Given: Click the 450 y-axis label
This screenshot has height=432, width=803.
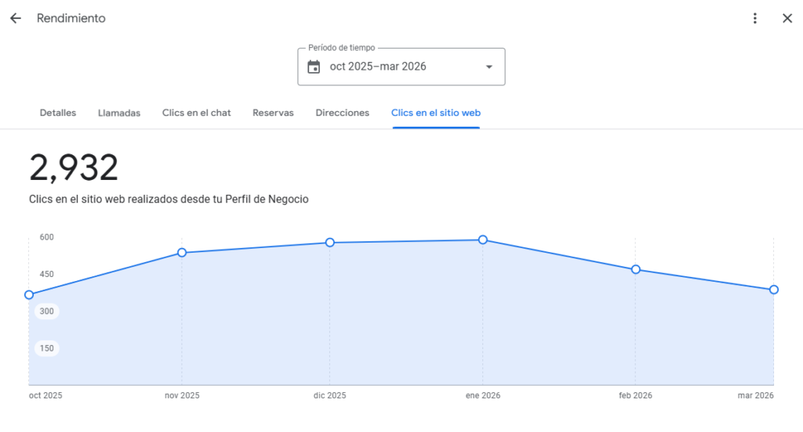Looking at the screenshot, I should pos(46,274).
